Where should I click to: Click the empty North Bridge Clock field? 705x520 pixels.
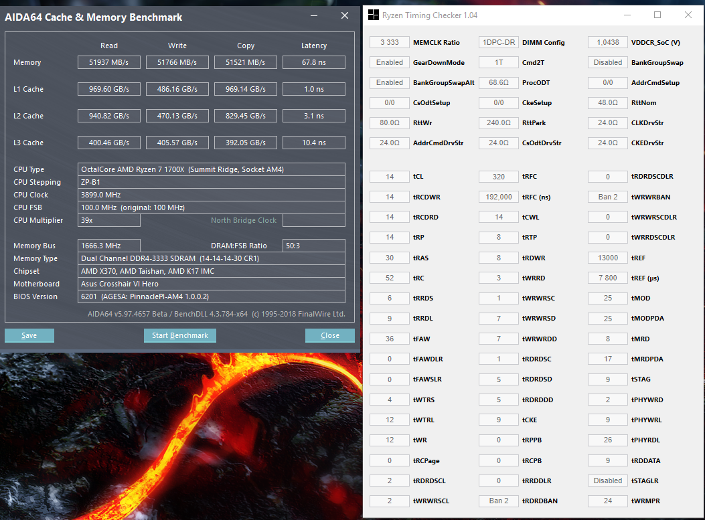314,220
